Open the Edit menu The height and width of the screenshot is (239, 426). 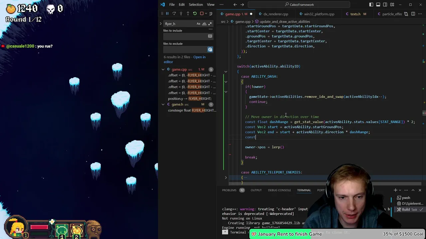(182, 5)
